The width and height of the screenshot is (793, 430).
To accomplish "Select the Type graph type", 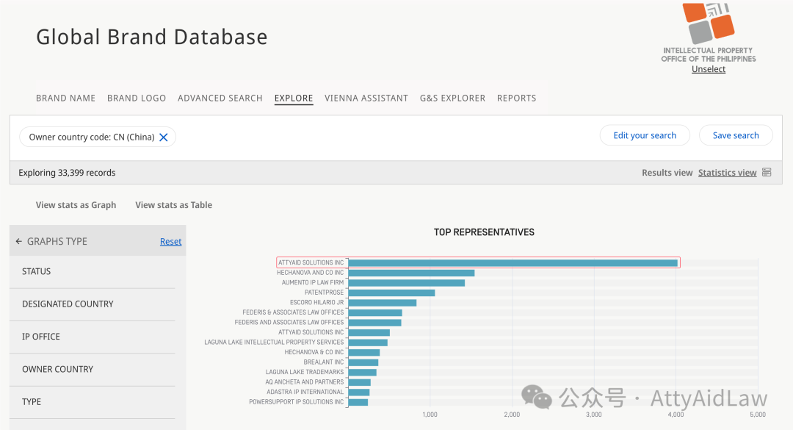I will (93, 401).
